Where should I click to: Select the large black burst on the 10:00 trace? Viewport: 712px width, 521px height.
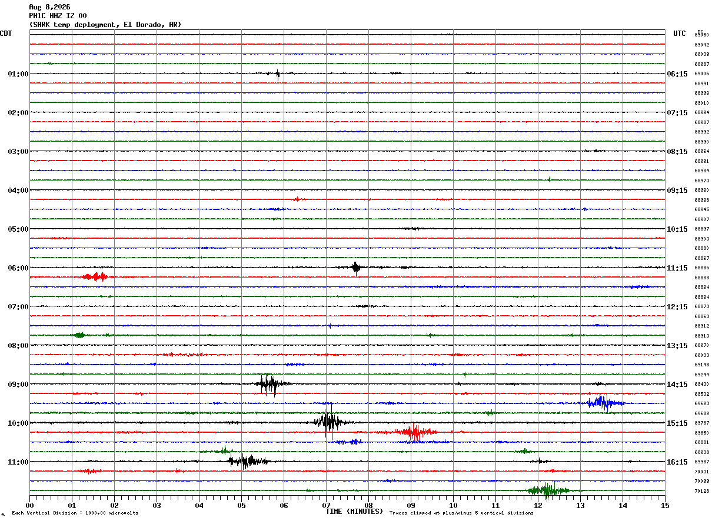[x=330, y=422]
